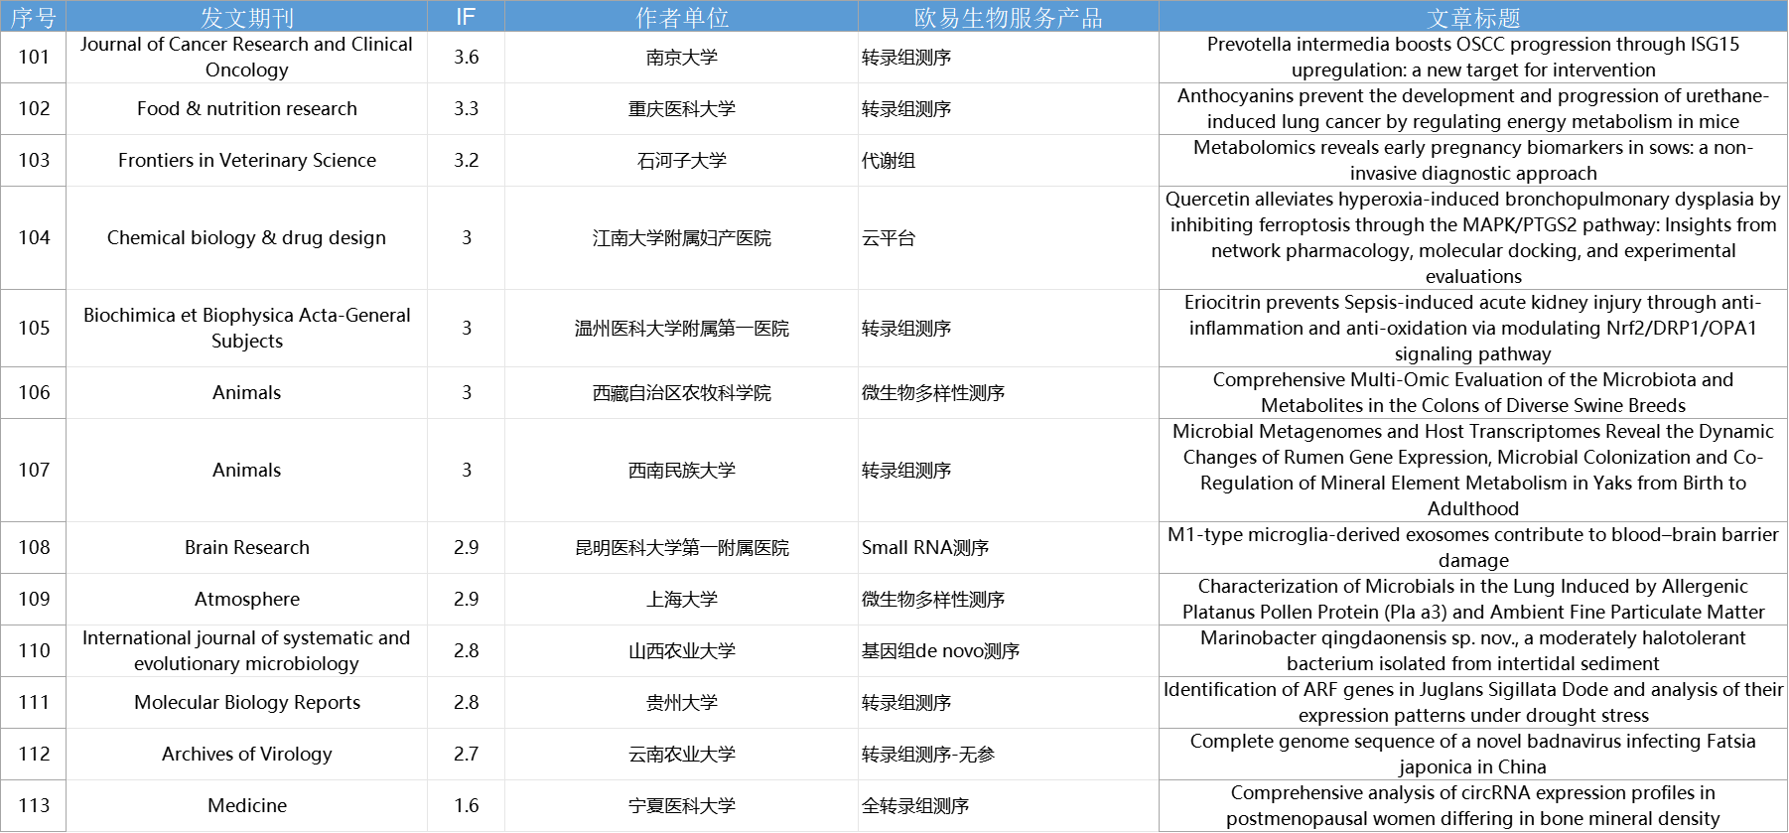The height and width of the screenshot is (833, 1789).
Task: Select the IF value 3.2 cell
Action: click(x=466, y=161)
